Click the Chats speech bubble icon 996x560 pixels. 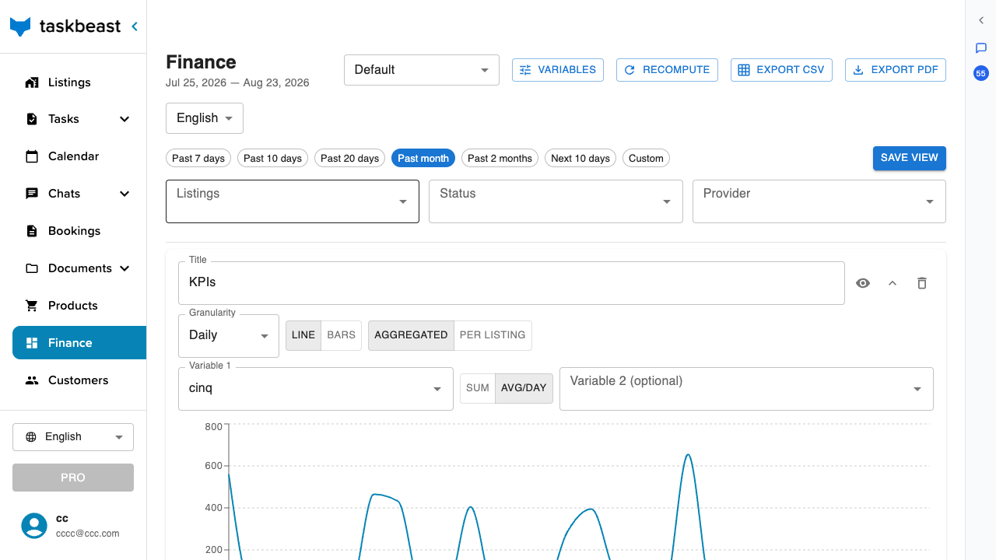coord(32,194)
